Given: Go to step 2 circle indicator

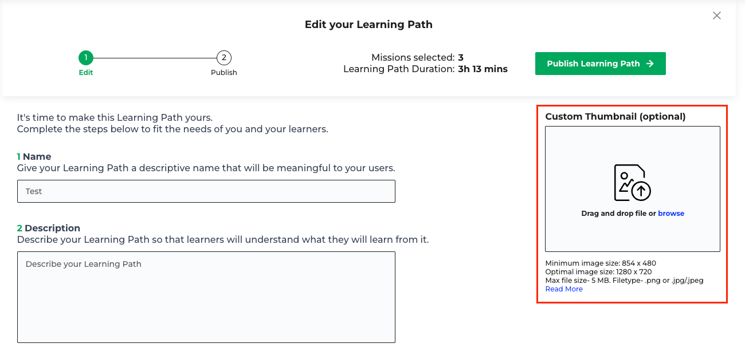Looking at the screenshot, I should coord(224,57).
